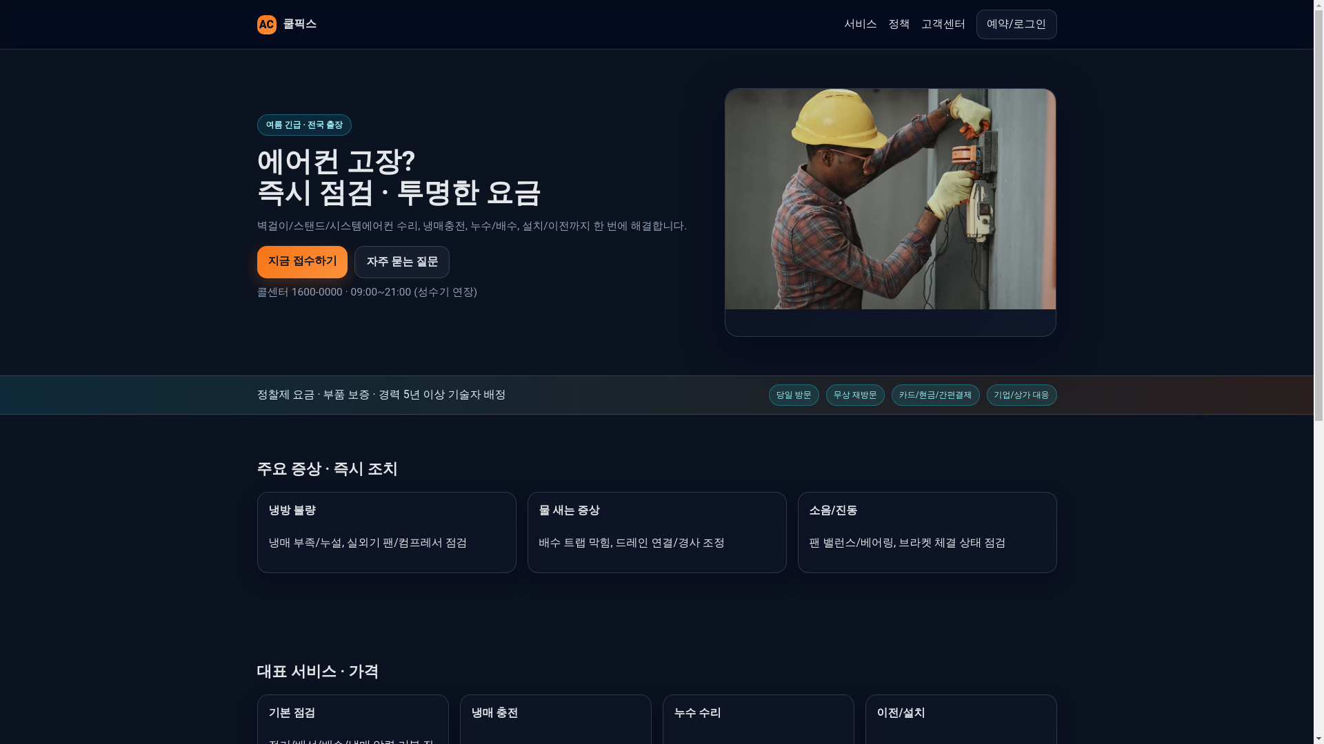Open the 서비스 menu item

[860, 25]
